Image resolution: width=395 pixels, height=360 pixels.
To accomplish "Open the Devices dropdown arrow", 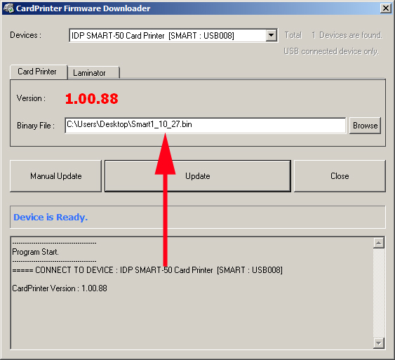I will click(271, 35).
